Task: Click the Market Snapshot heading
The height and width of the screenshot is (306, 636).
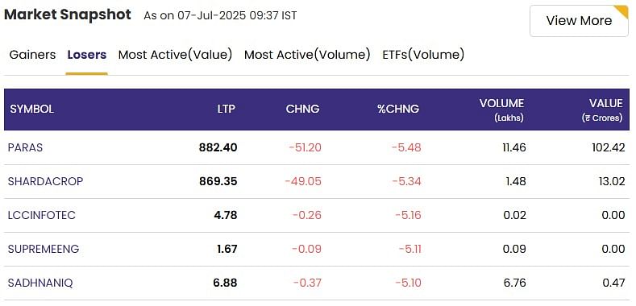Action: pos(68,14)
